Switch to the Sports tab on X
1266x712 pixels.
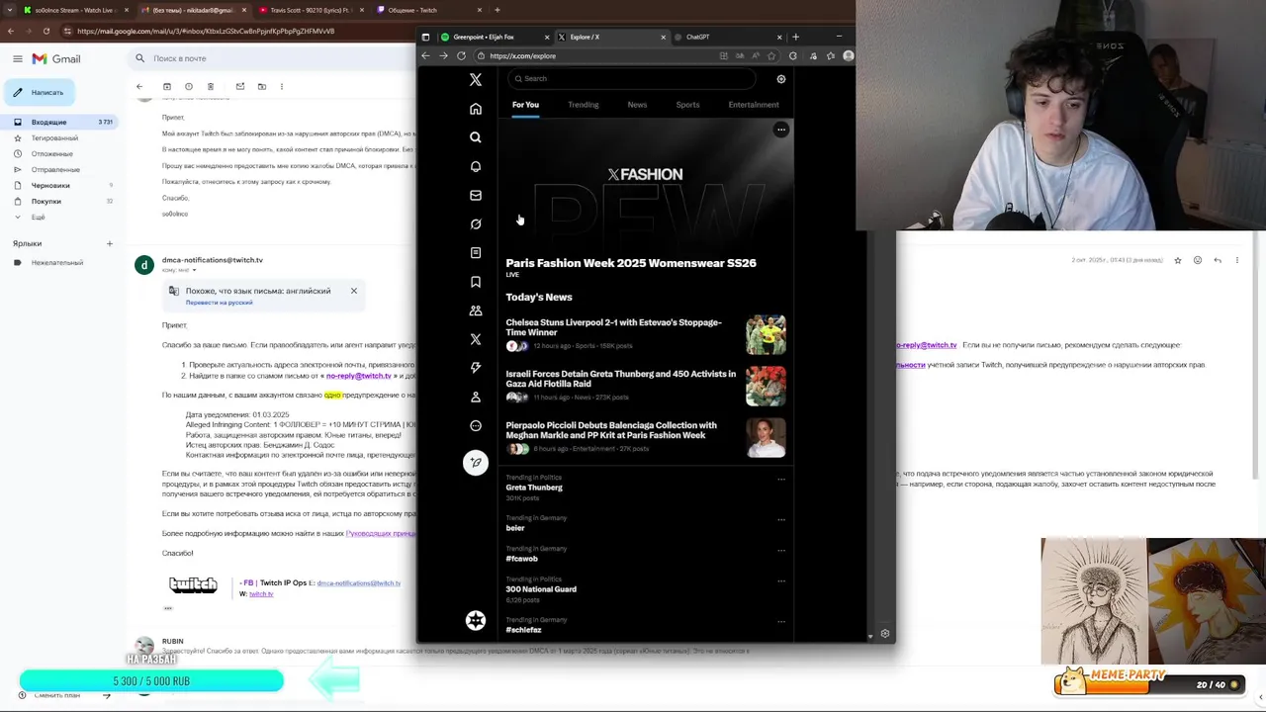687,105
